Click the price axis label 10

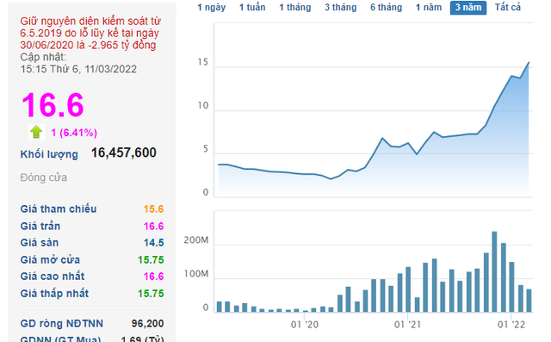coord(203,105)
